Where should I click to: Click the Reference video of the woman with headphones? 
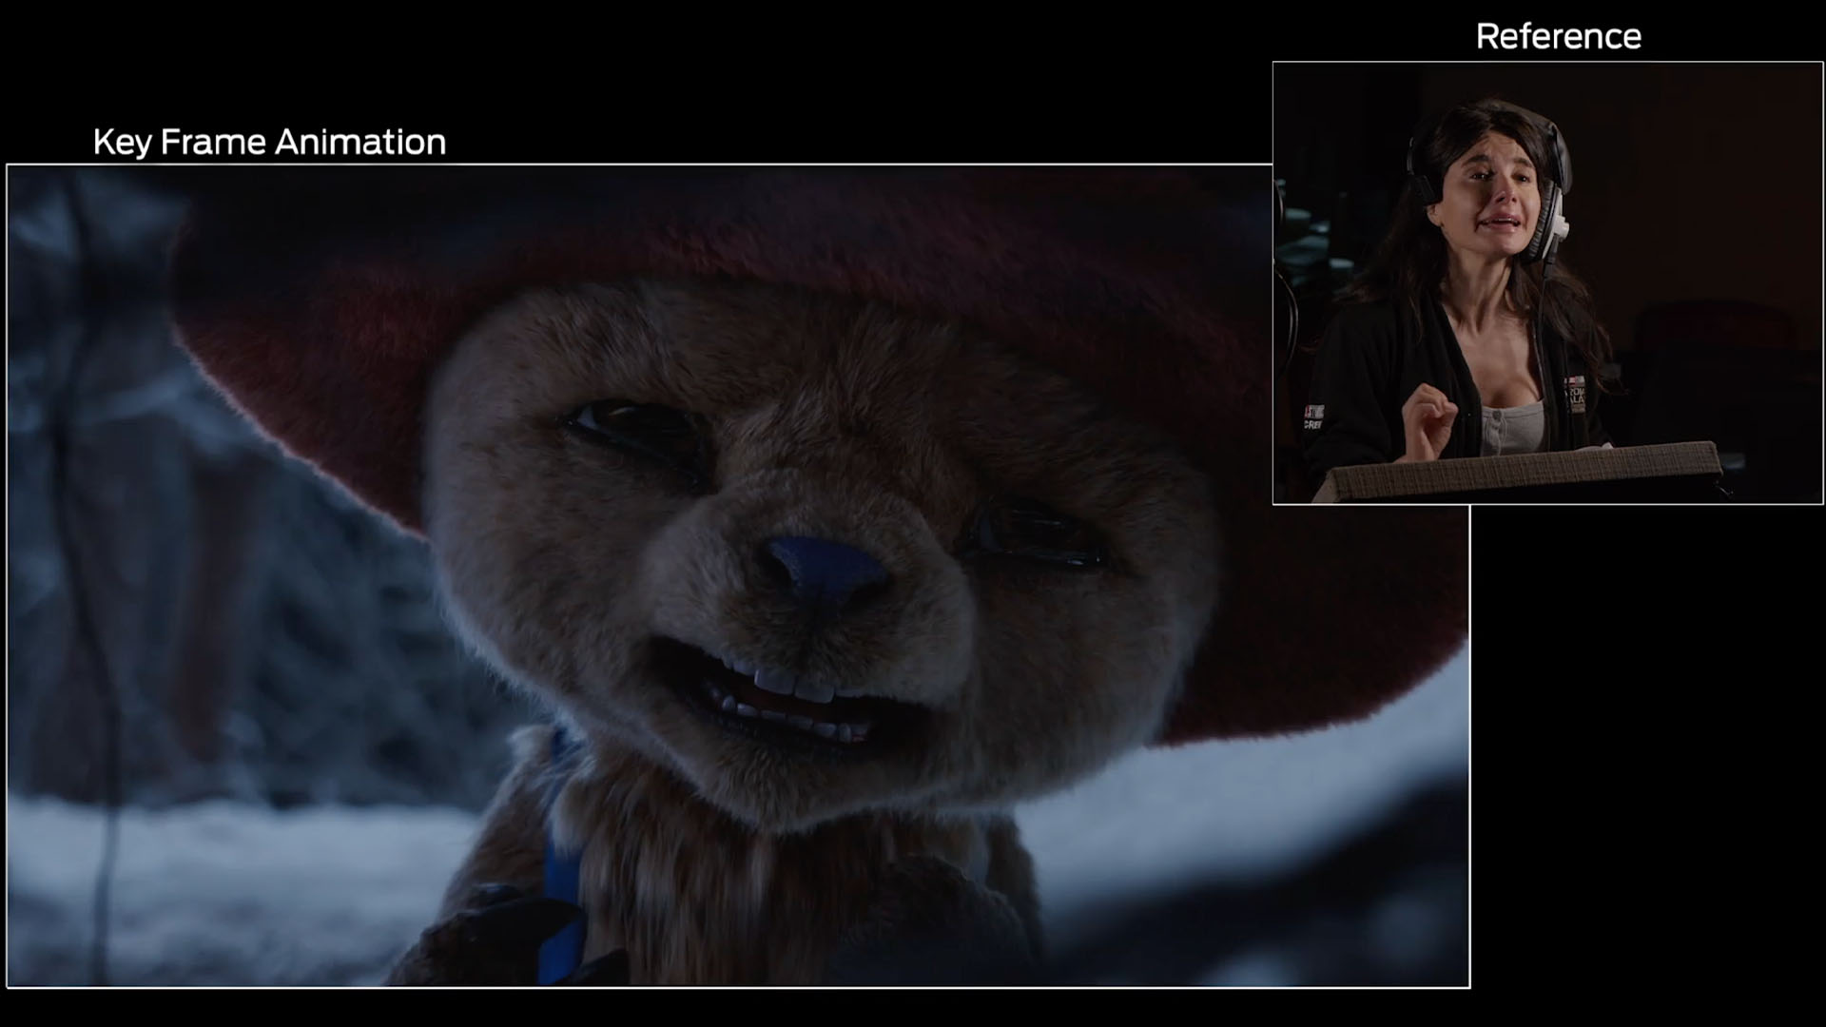(x=1547, y=283)
